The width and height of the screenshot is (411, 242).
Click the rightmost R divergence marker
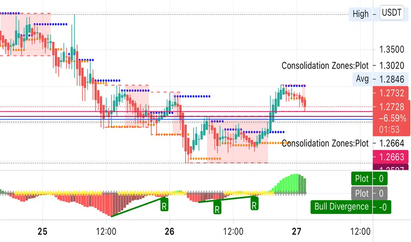tap(254, 204)
